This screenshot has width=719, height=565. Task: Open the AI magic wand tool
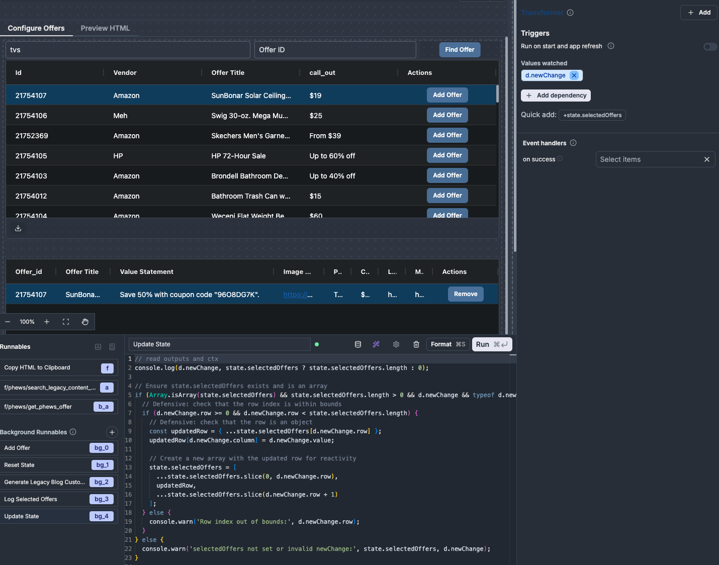(x=376, y=344)
